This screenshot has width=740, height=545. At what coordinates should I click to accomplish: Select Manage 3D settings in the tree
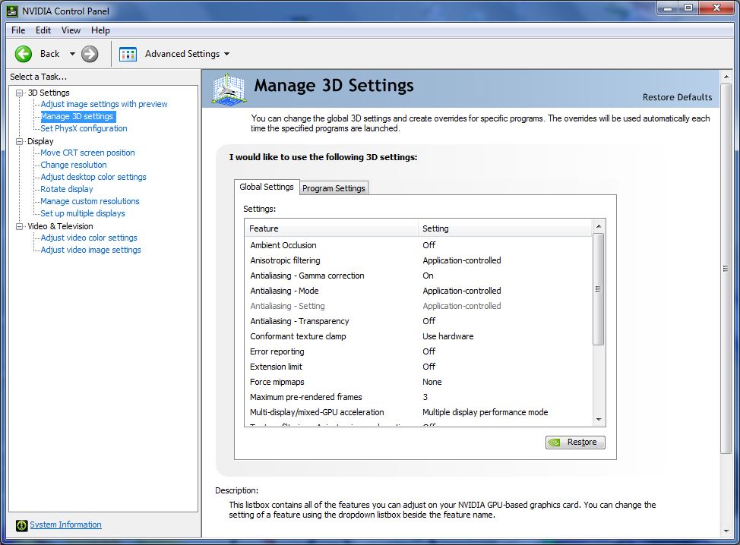(x=77, y=116)
